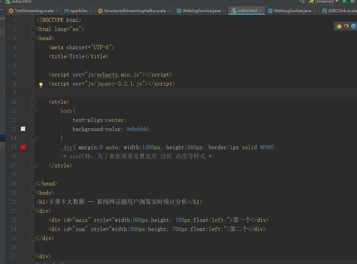357x264 pixels.
Task: Click the index.html tab file icon
Action: tap(234, 11)
